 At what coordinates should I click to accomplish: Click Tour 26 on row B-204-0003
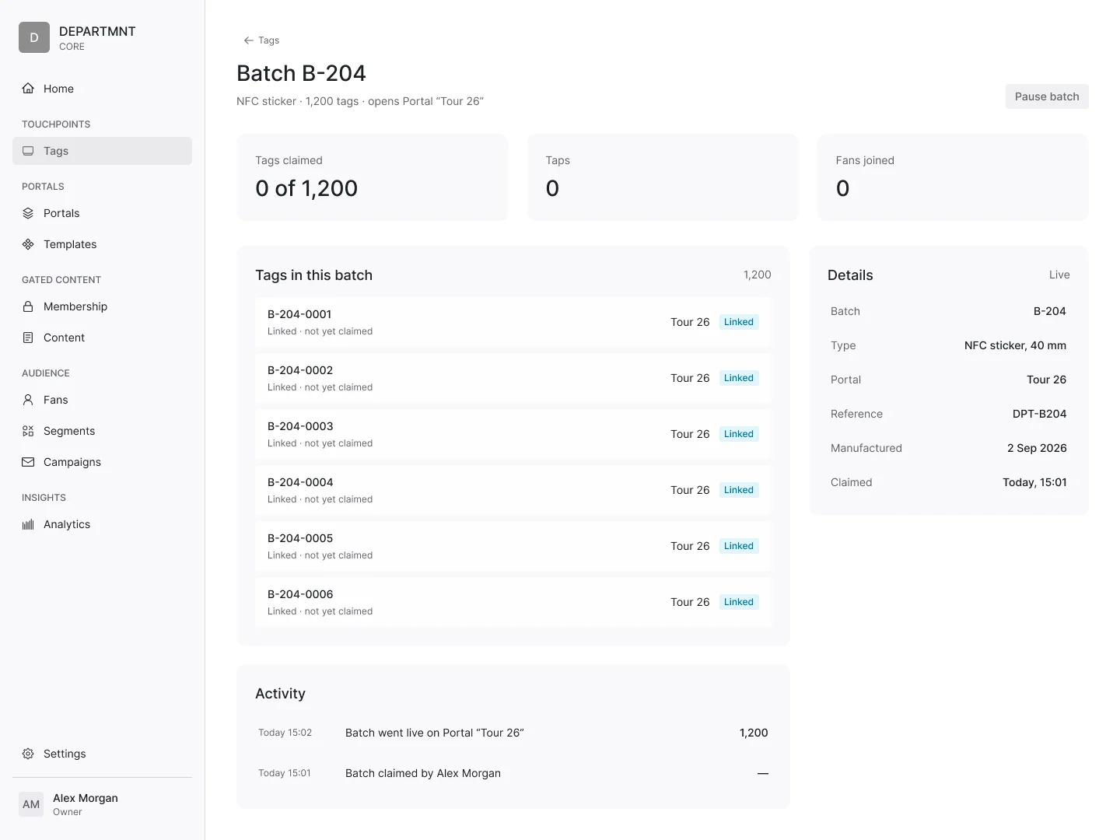(690, 434)
